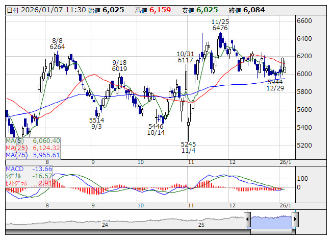Click the MACD value label

pyautogui.click(x=29, y=169)
